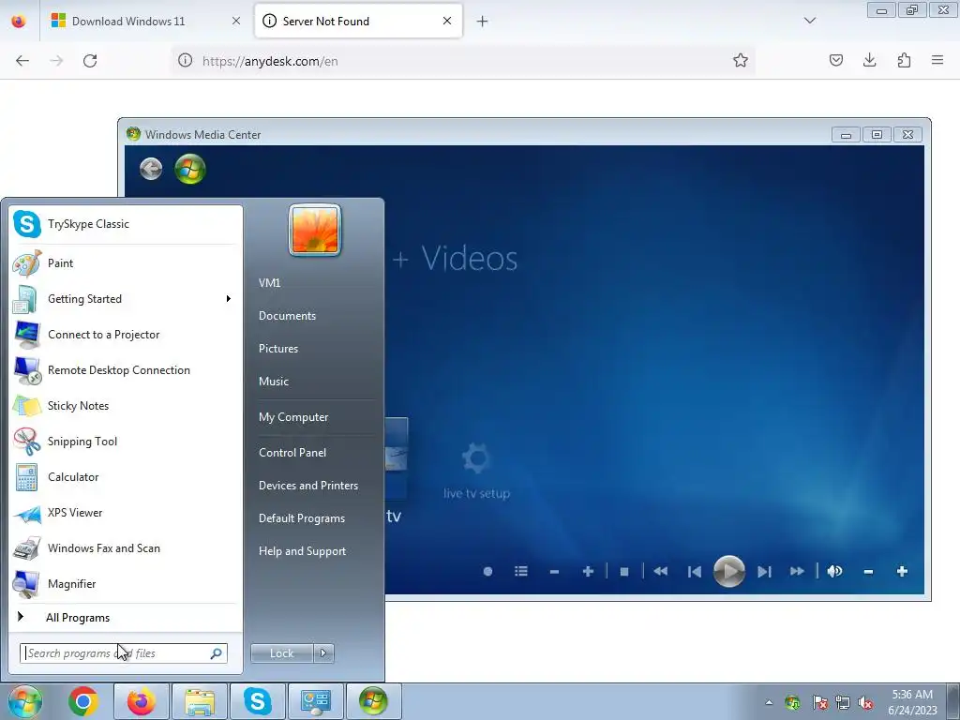Open the list all tabs dropdown
The width and height of the screenshot is (960, 720).
pos(809,21)
